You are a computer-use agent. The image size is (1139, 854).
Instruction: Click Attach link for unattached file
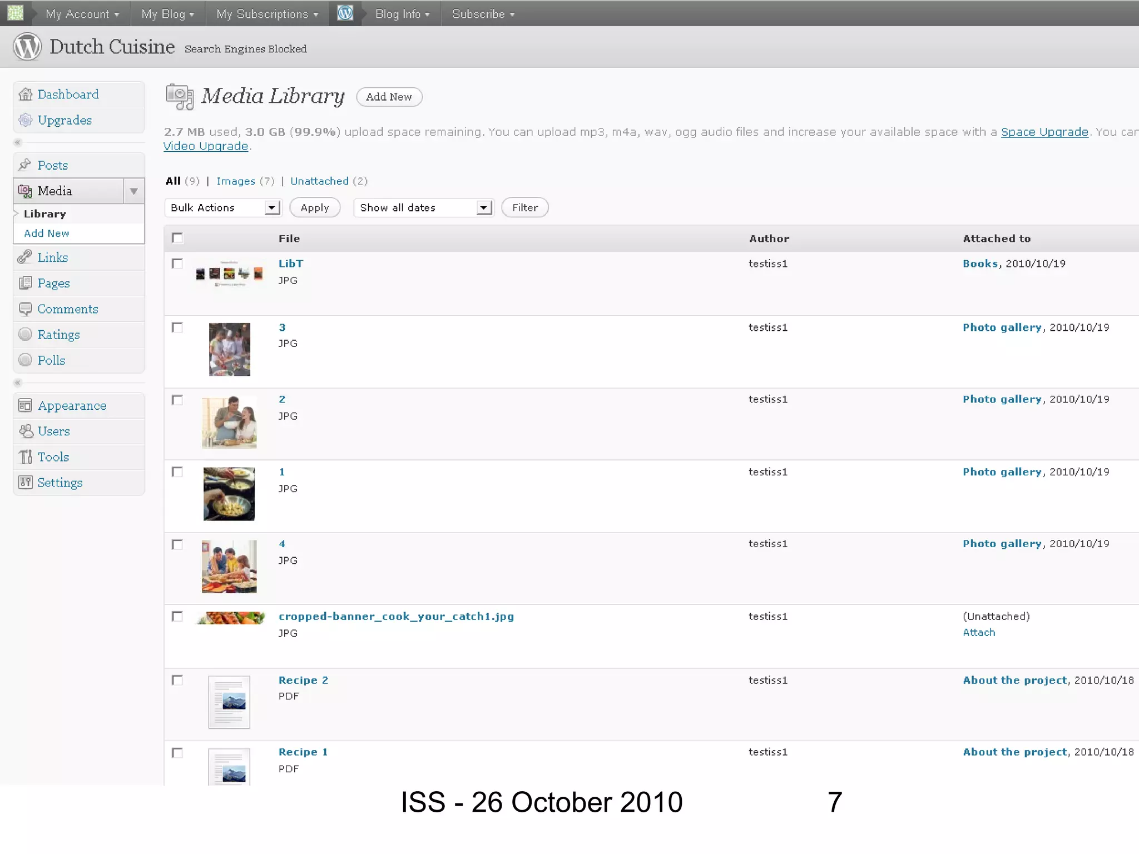coord(979,633)
